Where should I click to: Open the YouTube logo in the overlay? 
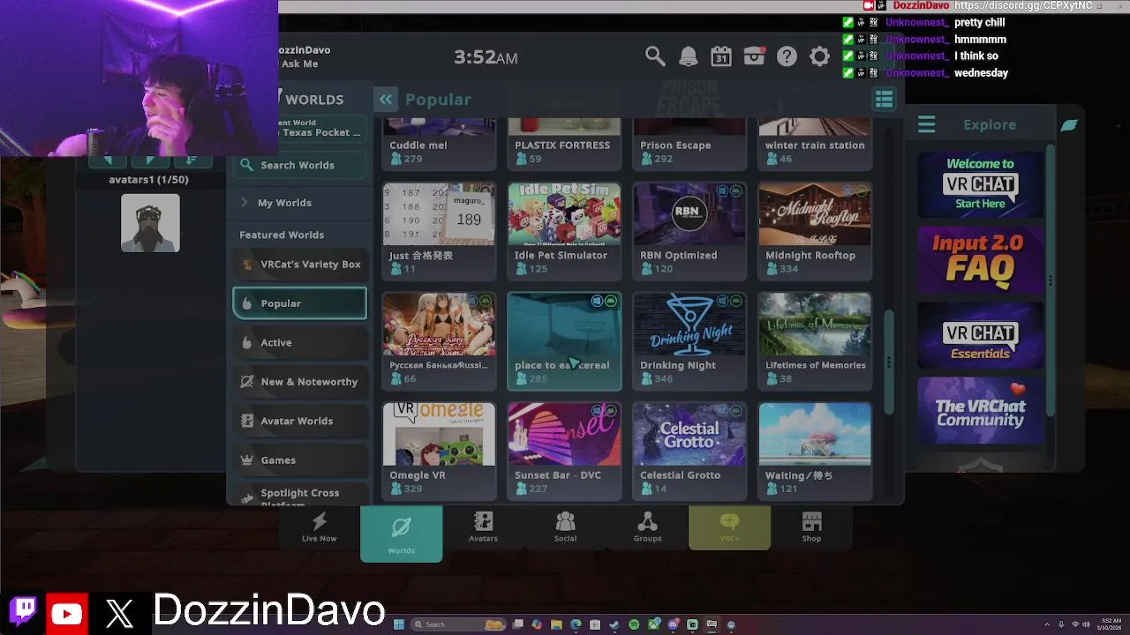(67, 612)
